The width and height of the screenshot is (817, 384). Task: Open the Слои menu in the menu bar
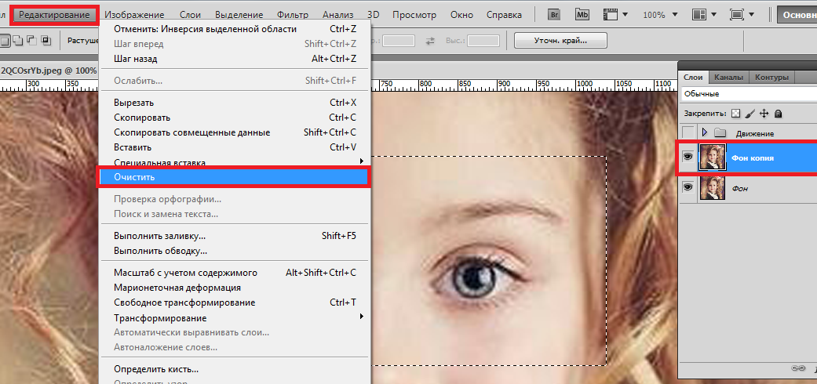tap(190, 15)
